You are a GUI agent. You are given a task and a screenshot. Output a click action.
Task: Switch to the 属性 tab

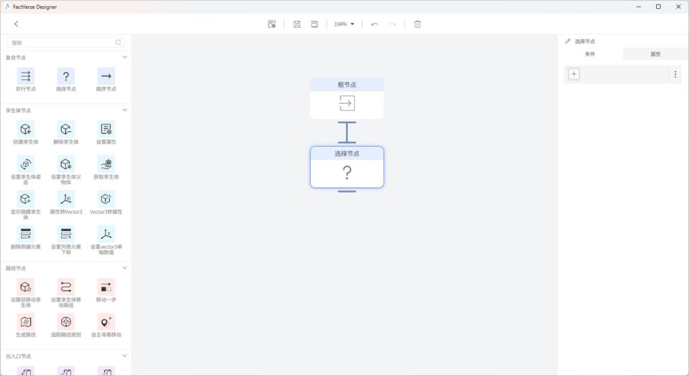point(655,54)
